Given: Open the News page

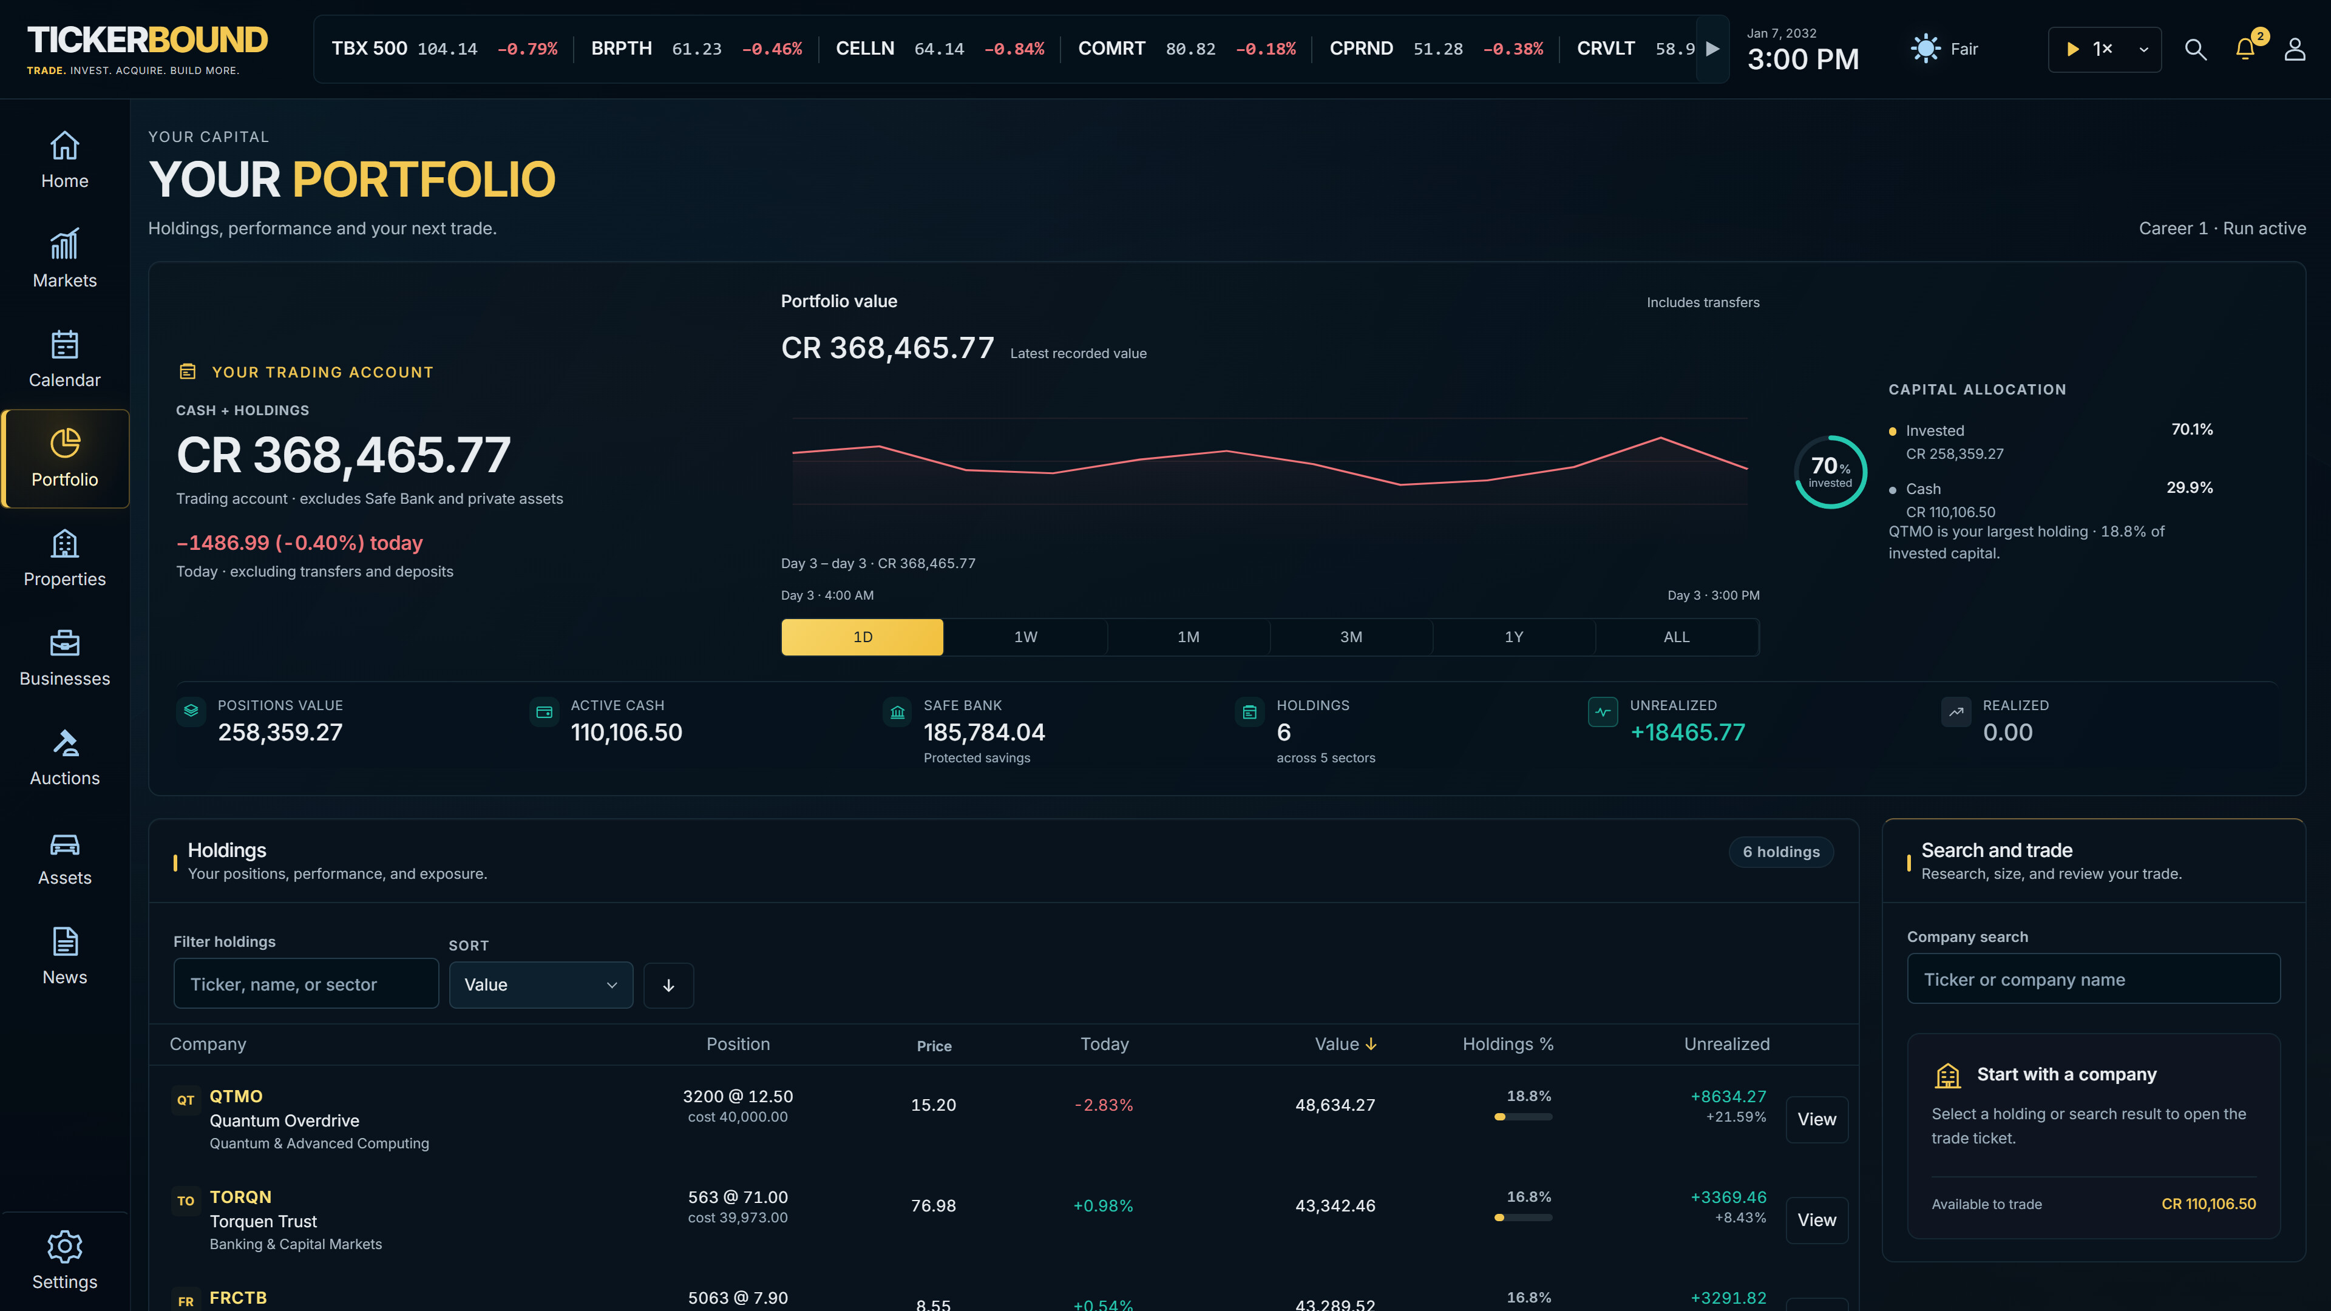Looking at the screenshot, I should pyautogui.click(x=64, y=957).
